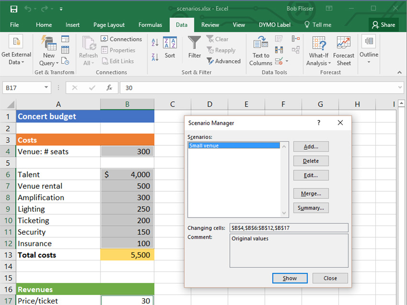Expand the Get External Data menu
The width and height of the screenshot is (407, 305).
pos(16,50)
